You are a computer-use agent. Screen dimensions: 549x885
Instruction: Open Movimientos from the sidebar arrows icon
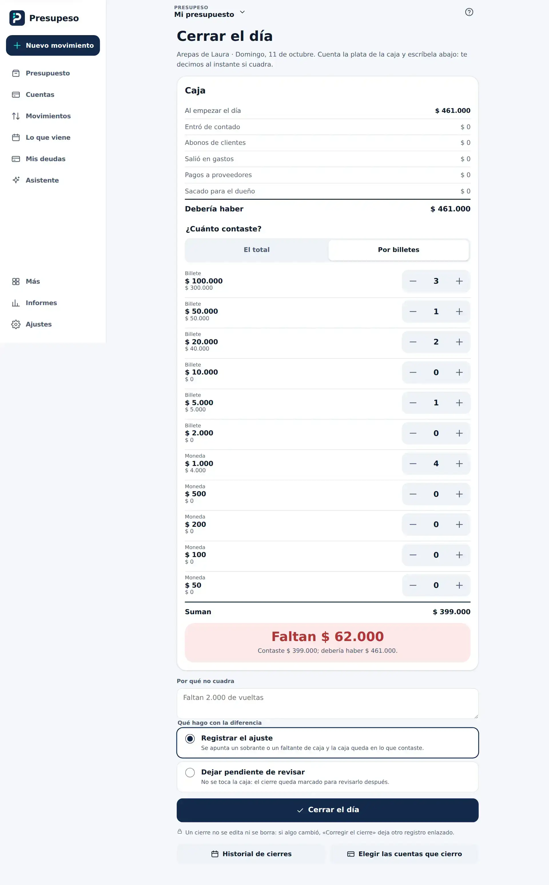click(16, 116)
